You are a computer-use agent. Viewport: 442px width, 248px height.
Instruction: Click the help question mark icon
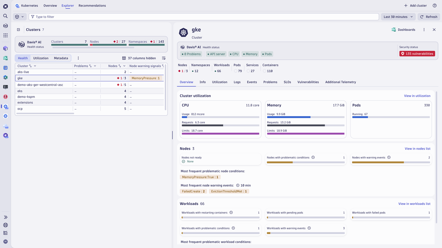tap(435, 6)
